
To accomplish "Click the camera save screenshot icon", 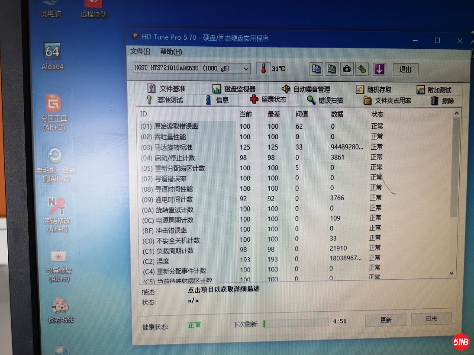I will point(347,69).
